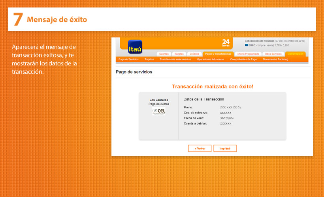Select Tarjetas in the orange submenu bar
Image resolution: width=324 pixels, height=197 pixels.
pos(149,59)
